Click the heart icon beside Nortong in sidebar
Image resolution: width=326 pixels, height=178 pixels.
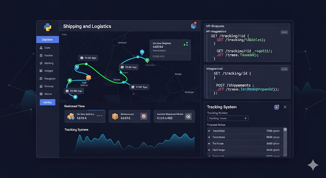41,63
